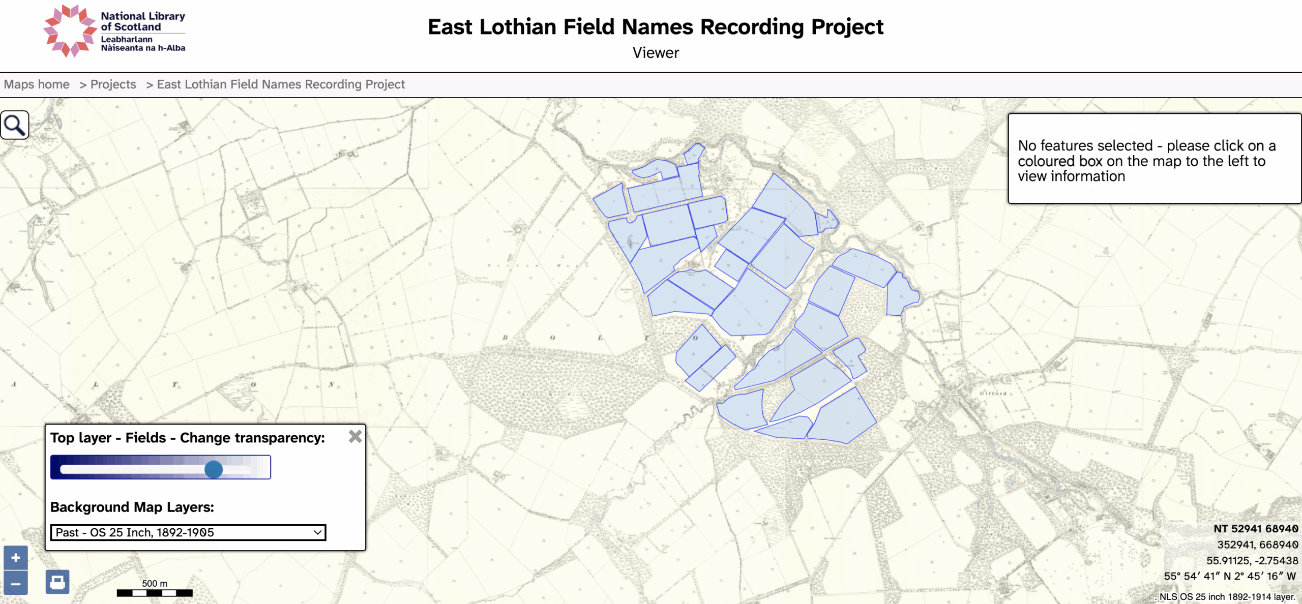Image resolution: width=1302 pixels, height=604 pixels.
Task: Click the Fields transparency slider handle
Action: click(214, 469)
